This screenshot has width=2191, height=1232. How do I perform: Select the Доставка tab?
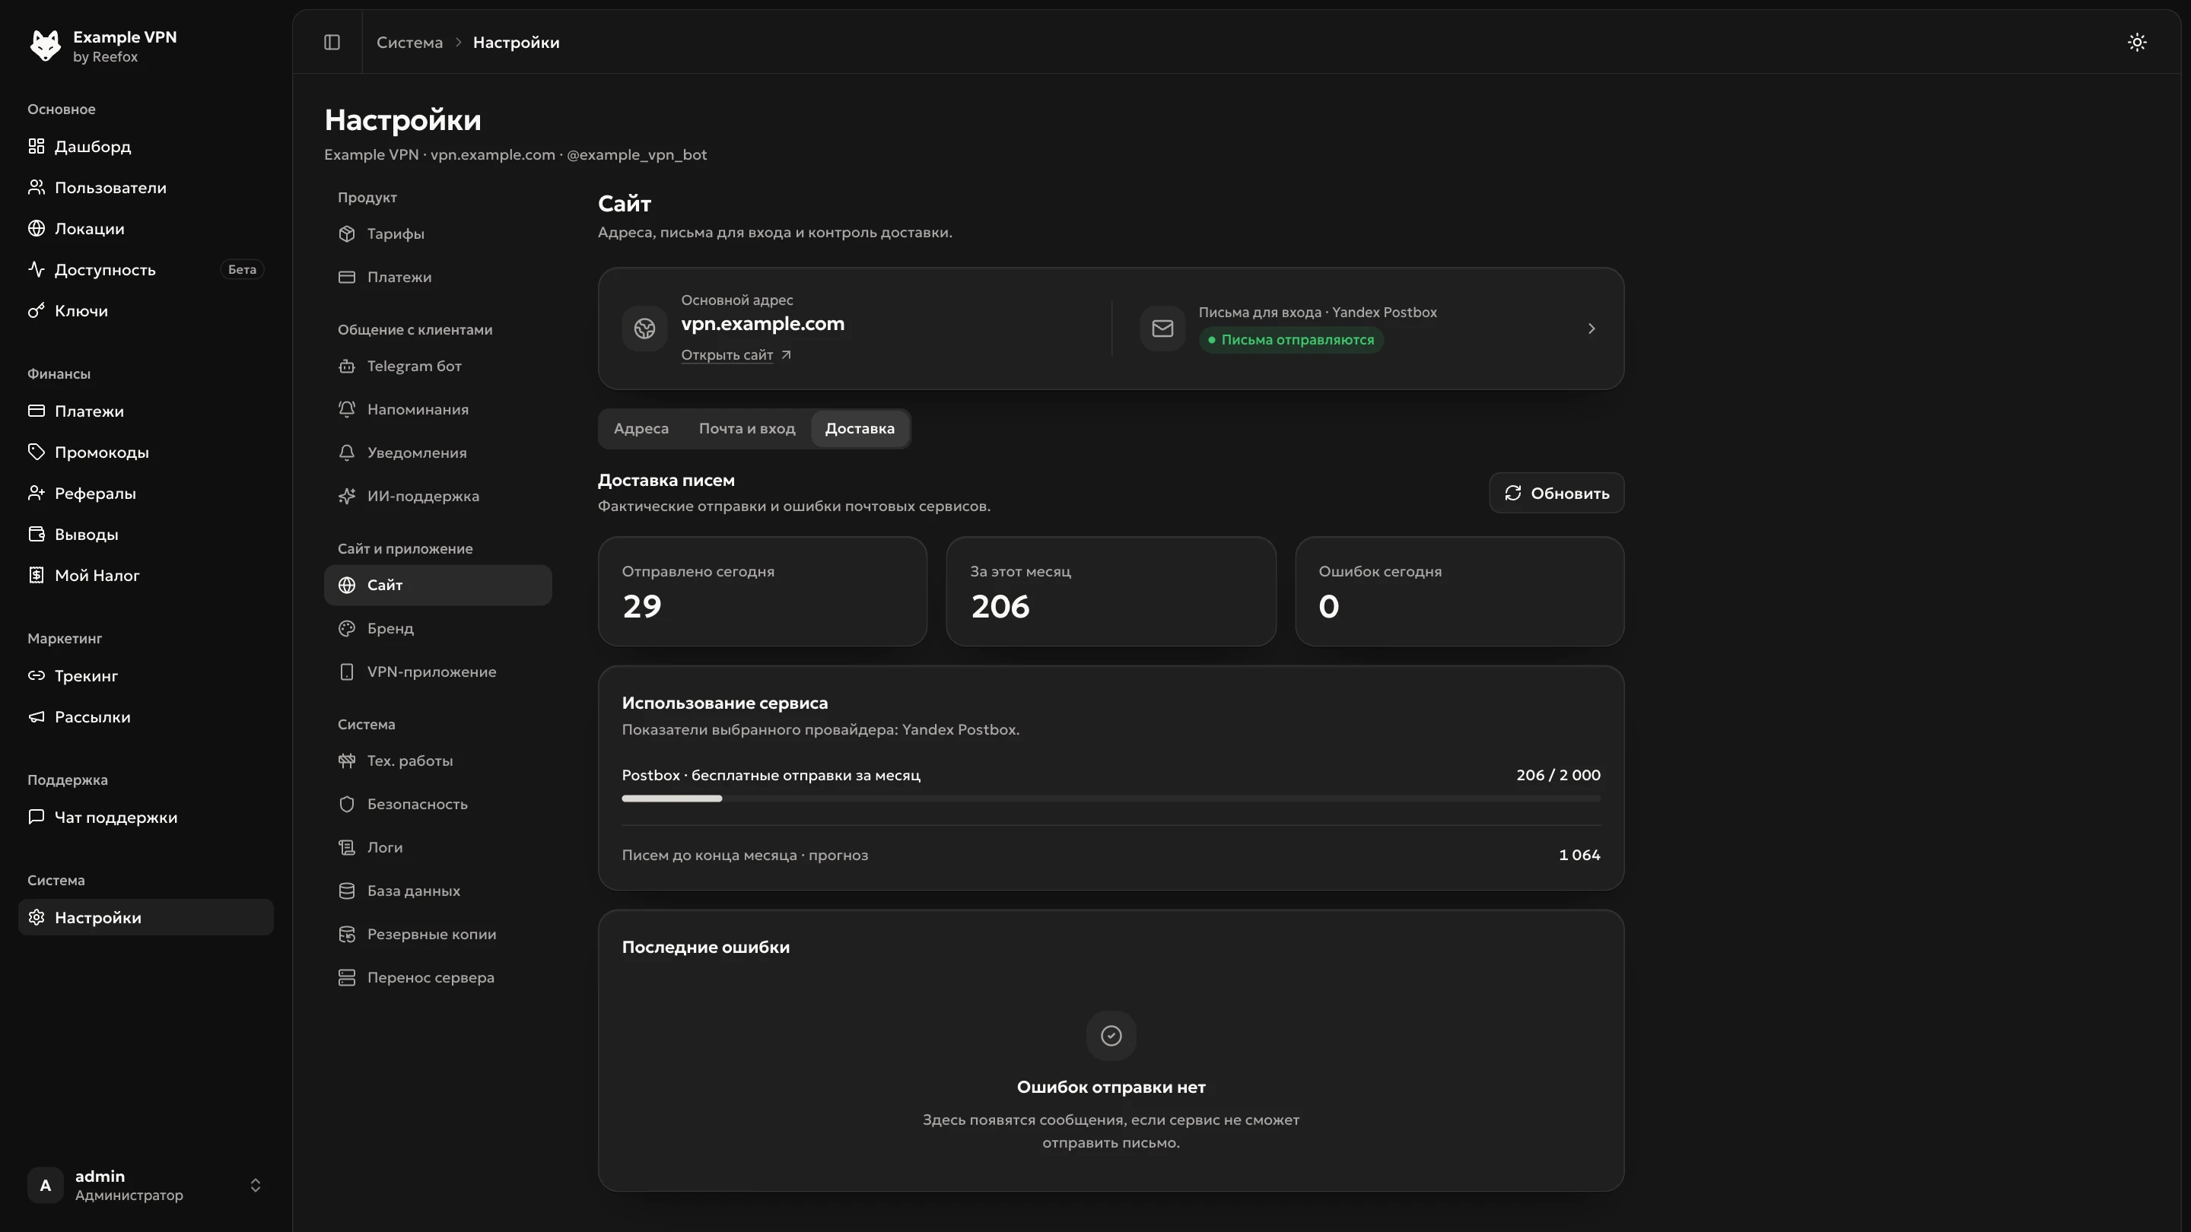tap(859, 428)
